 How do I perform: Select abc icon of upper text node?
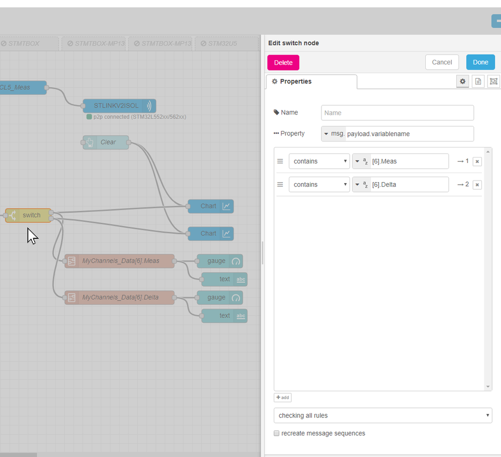click(241, 279)
